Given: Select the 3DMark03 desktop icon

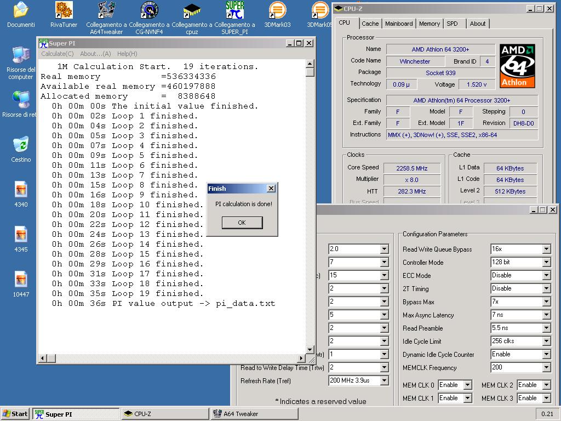Looking at the screenshot, I should coord(277,14).
